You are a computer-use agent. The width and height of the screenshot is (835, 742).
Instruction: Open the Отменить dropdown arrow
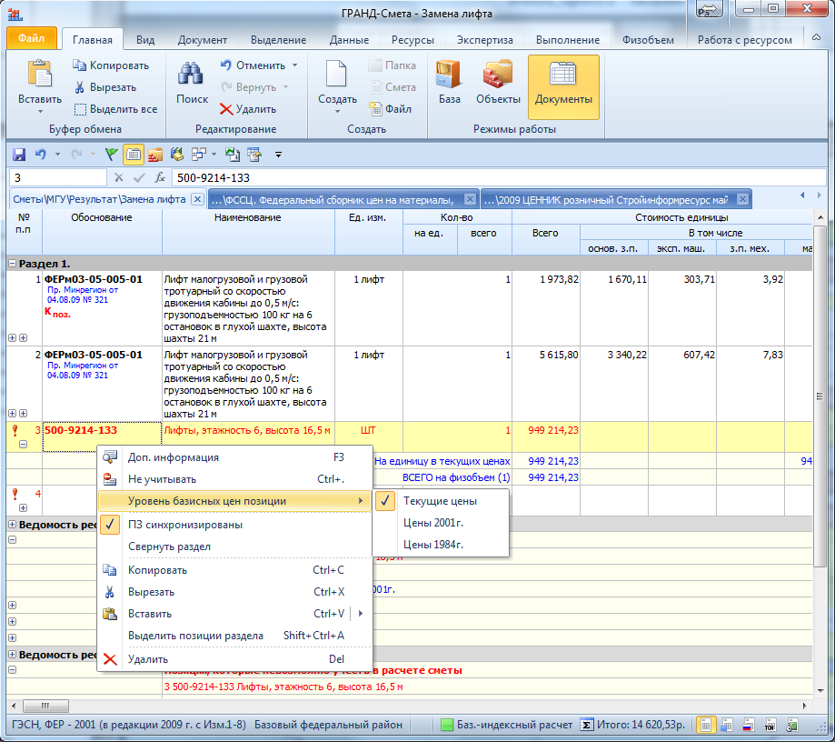[x=294, y=65]
